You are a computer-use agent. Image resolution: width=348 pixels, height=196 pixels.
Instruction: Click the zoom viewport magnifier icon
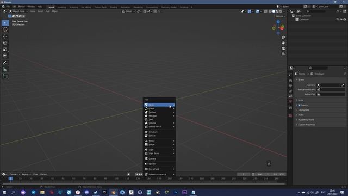click(x=283, y=38)
